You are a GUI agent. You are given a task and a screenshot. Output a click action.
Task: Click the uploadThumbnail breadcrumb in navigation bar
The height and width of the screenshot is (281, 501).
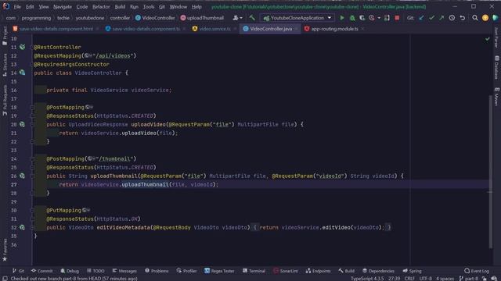pyautogui.click(x=202, y=18)
